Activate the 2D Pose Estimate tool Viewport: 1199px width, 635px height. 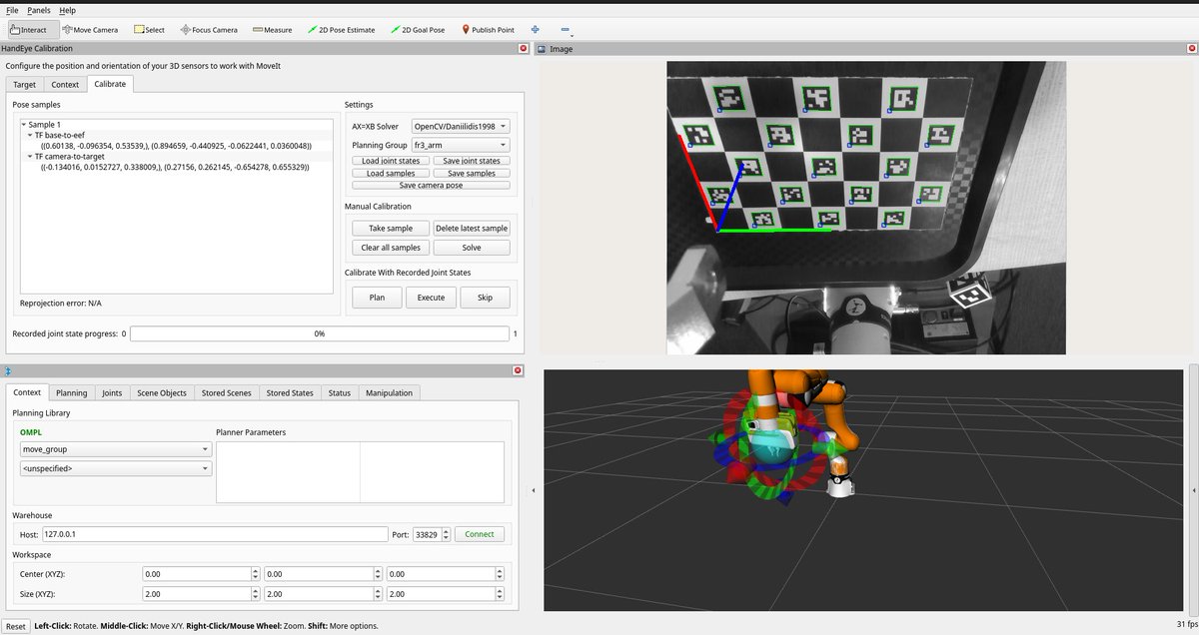(342, 30)
